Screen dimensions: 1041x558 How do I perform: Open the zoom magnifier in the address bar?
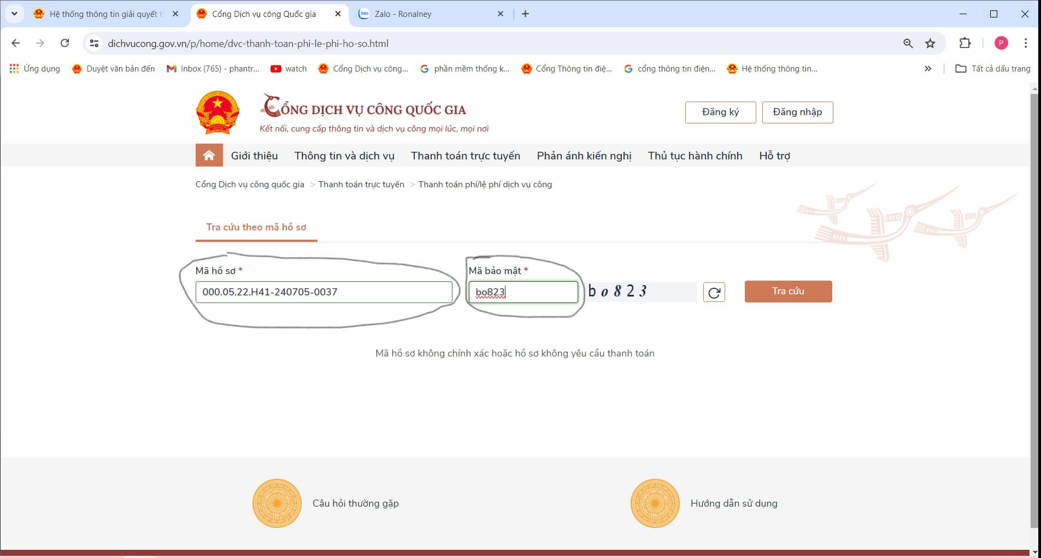coord(908,43)
